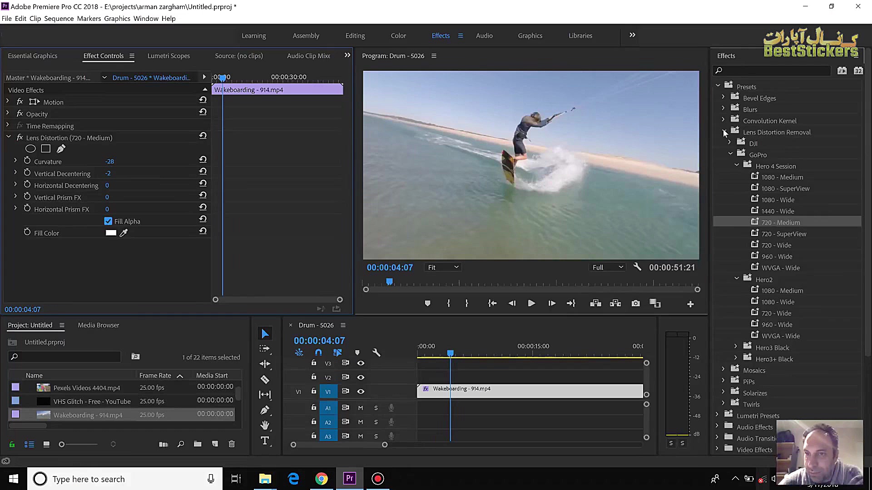Select the Hand tool
This screenshot has width=872, height=490.
265,425
